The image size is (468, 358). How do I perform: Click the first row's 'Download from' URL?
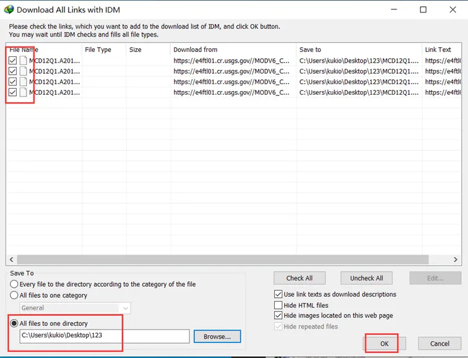point(232,61)
